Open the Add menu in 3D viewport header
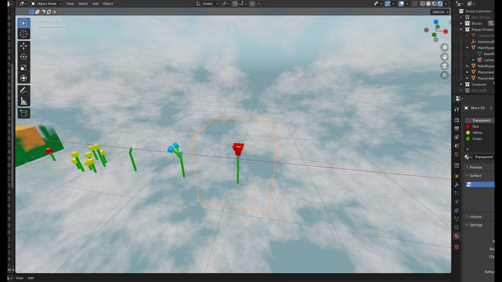The image size is (502, 282). click(x=95, y=4)
